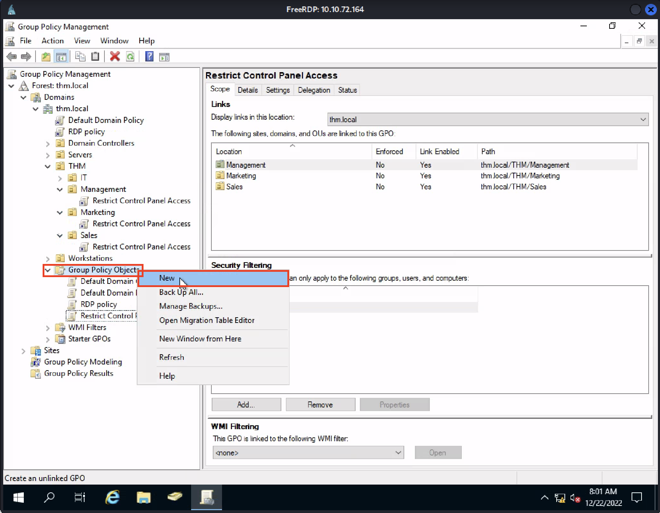Collapse the Forest: thm.local node
Image resolution: width=660 pixels, height=513 pixels.
click(11, 86)
